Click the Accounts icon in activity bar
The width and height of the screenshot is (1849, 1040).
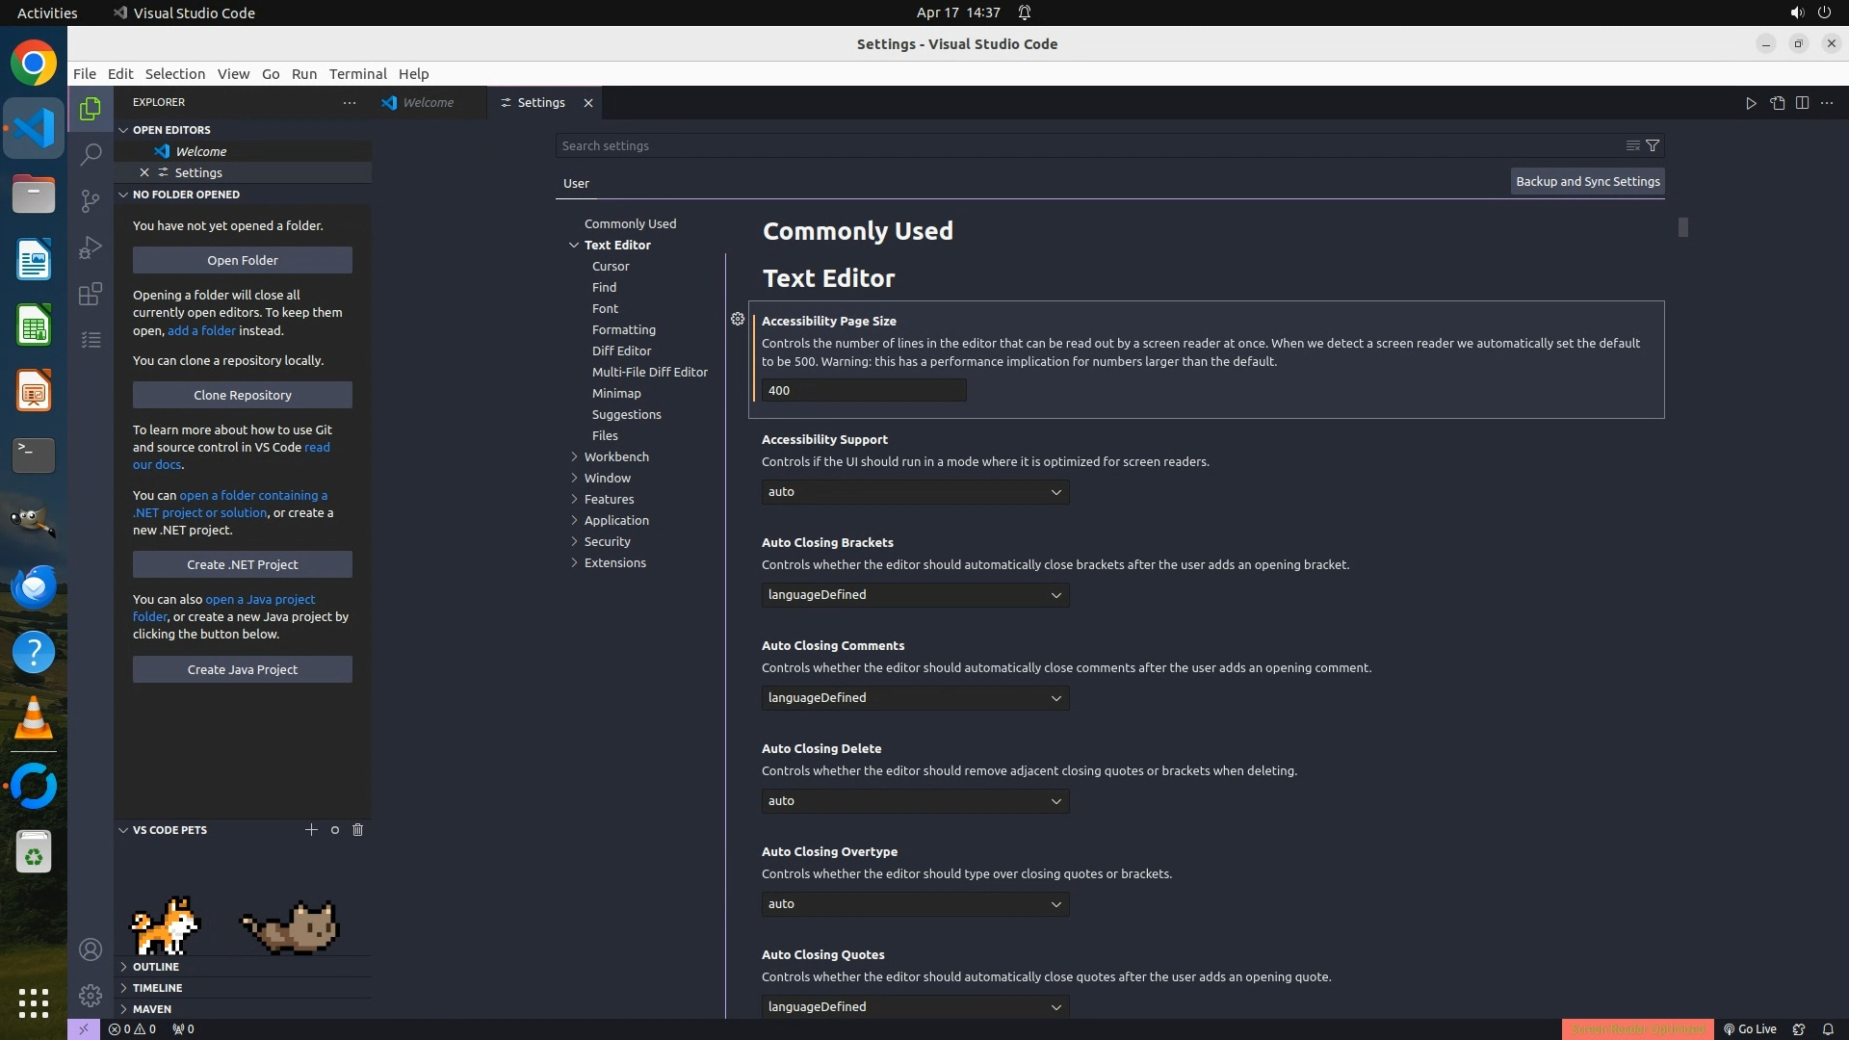point(91,949)
